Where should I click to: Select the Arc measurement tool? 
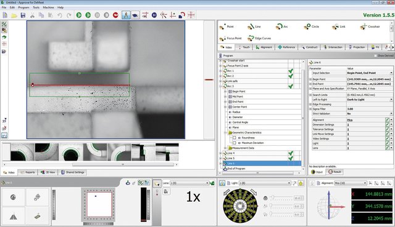(281, 26)
